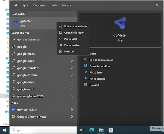Screen dimensions: 164x134
Task: Open Microsoft Store from the taskbar
Action: 111,130
